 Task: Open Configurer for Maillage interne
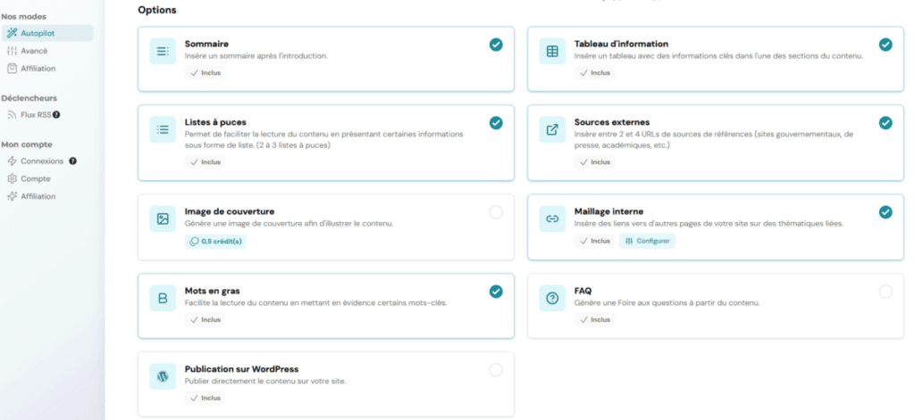point(647,241)
